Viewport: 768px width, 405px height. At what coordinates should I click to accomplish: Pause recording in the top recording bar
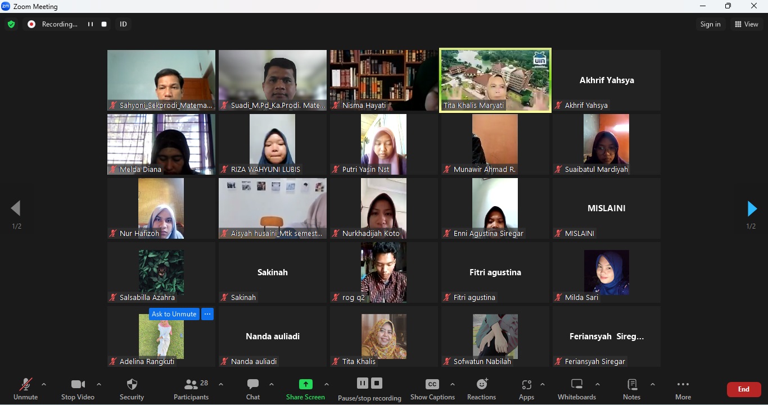(90, 25)
